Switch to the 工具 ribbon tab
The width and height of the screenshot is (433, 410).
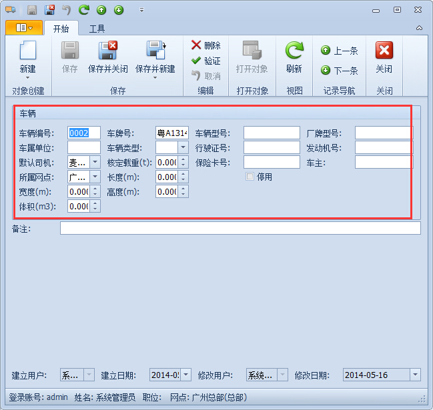coord(97,29)
